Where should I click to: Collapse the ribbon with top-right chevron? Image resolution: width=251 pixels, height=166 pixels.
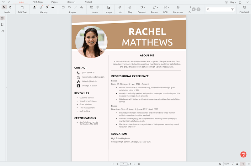(x=248, y=2)
